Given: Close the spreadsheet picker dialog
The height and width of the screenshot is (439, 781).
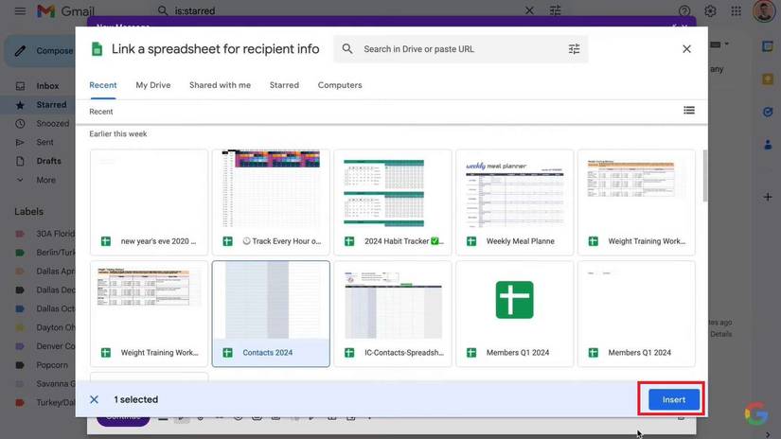Looking at the screenshot, I should [686, 49].
